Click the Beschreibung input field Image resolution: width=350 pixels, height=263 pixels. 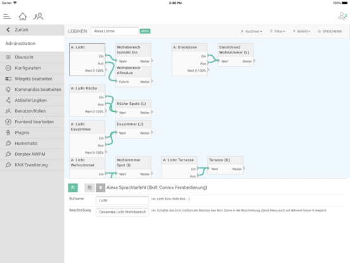[x=122, y=212]
